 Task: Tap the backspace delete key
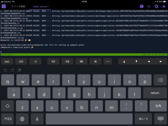pos(160,80)
